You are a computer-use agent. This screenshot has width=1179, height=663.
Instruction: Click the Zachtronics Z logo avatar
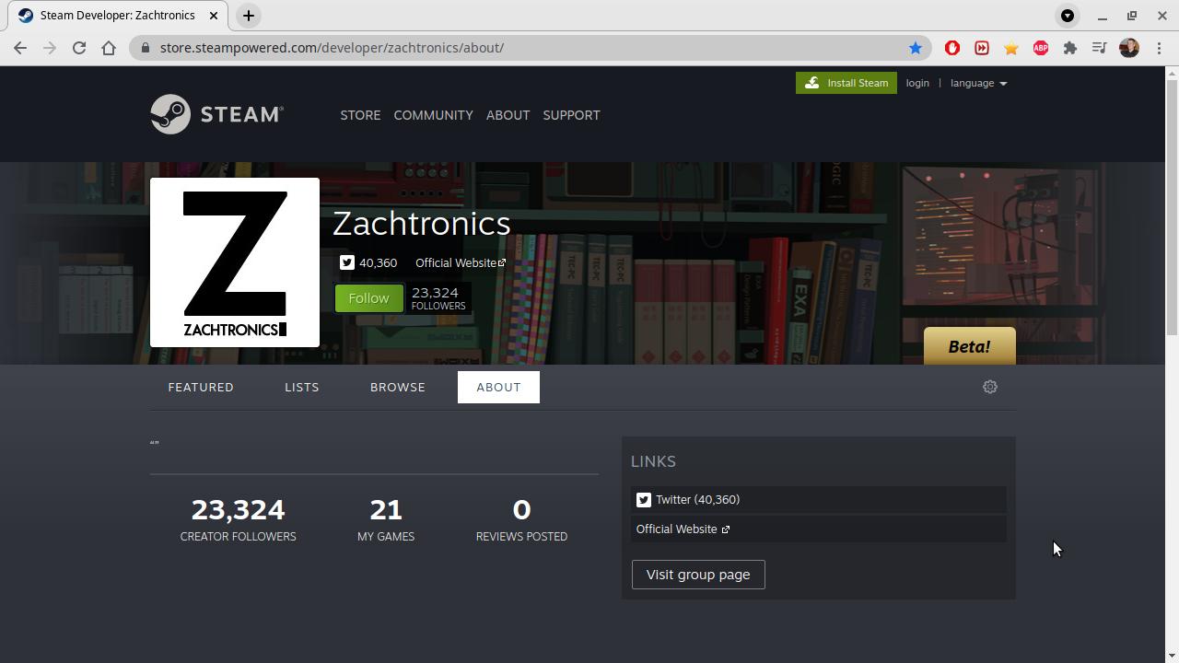coord(235,262)
